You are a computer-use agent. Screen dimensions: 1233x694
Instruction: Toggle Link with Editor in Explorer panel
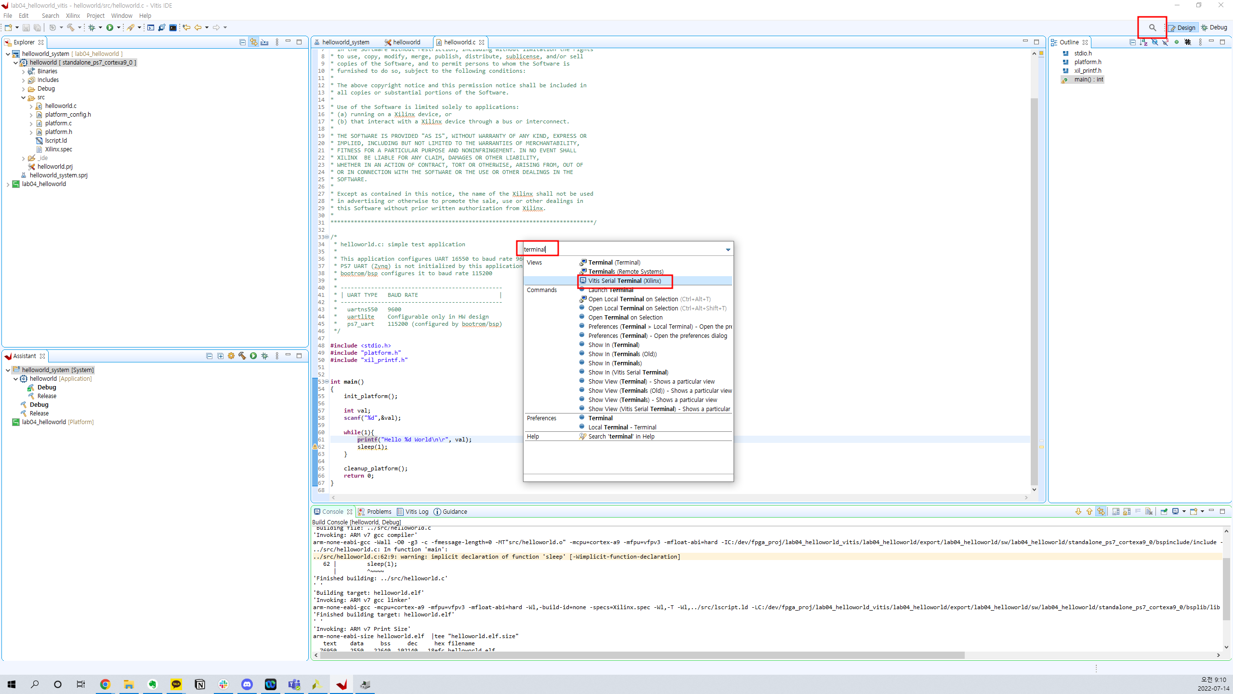point(253,42)
